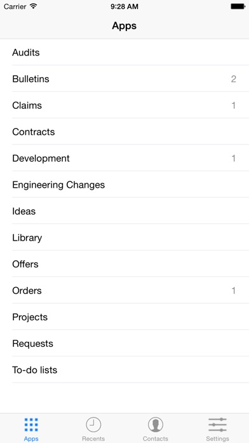Tap the Apps title header

tap(124, 26)
